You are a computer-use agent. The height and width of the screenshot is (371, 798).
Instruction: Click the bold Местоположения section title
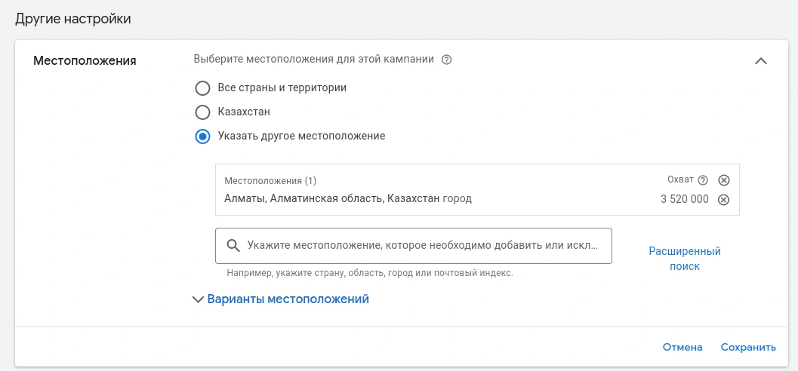pyautogui.click(x=85, y=61)
